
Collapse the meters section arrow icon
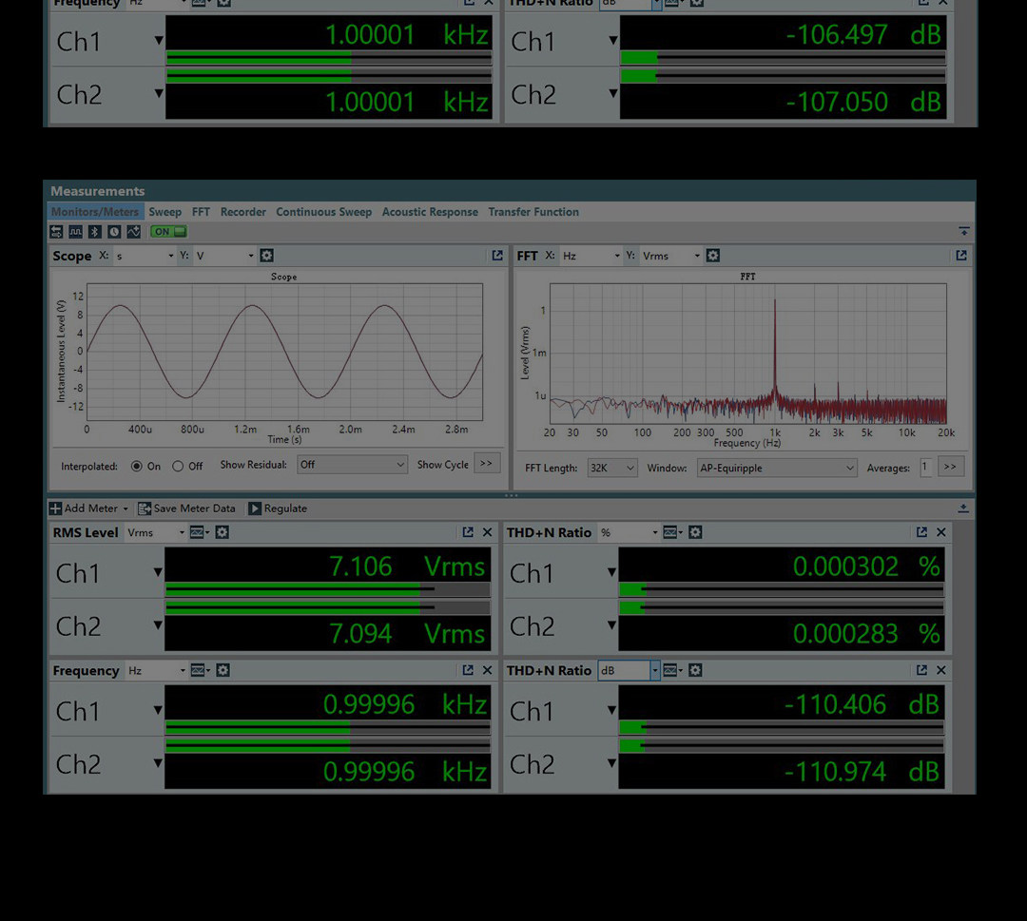point(963,508)
